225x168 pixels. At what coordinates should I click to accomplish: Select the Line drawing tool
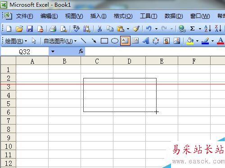(83, 41)
